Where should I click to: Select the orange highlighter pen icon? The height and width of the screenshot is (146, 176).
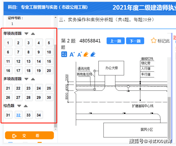coord(86,54)
